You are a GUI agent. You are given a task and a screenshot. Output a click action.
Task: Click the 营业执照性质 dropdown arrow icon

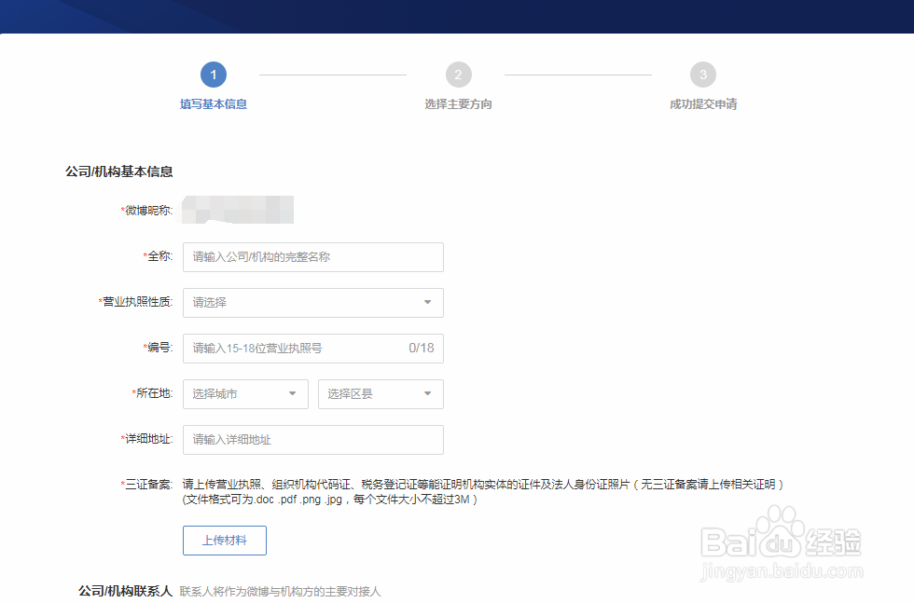430,302
